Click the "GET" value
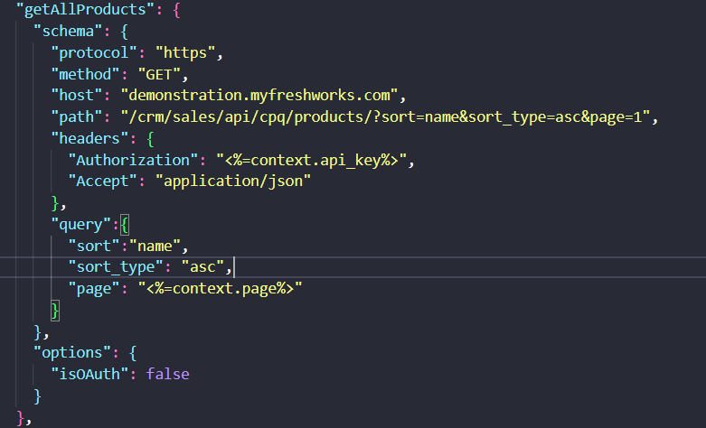Image resolution: width=706 pixels, height=428 pixels. pos(159,74)
